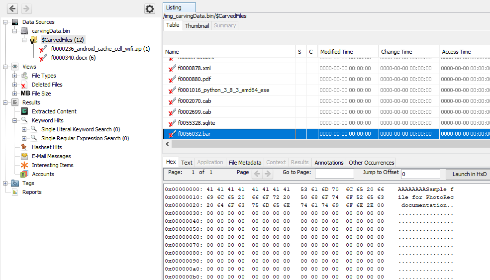Click the Tags icon in tree

click(15, 183)
